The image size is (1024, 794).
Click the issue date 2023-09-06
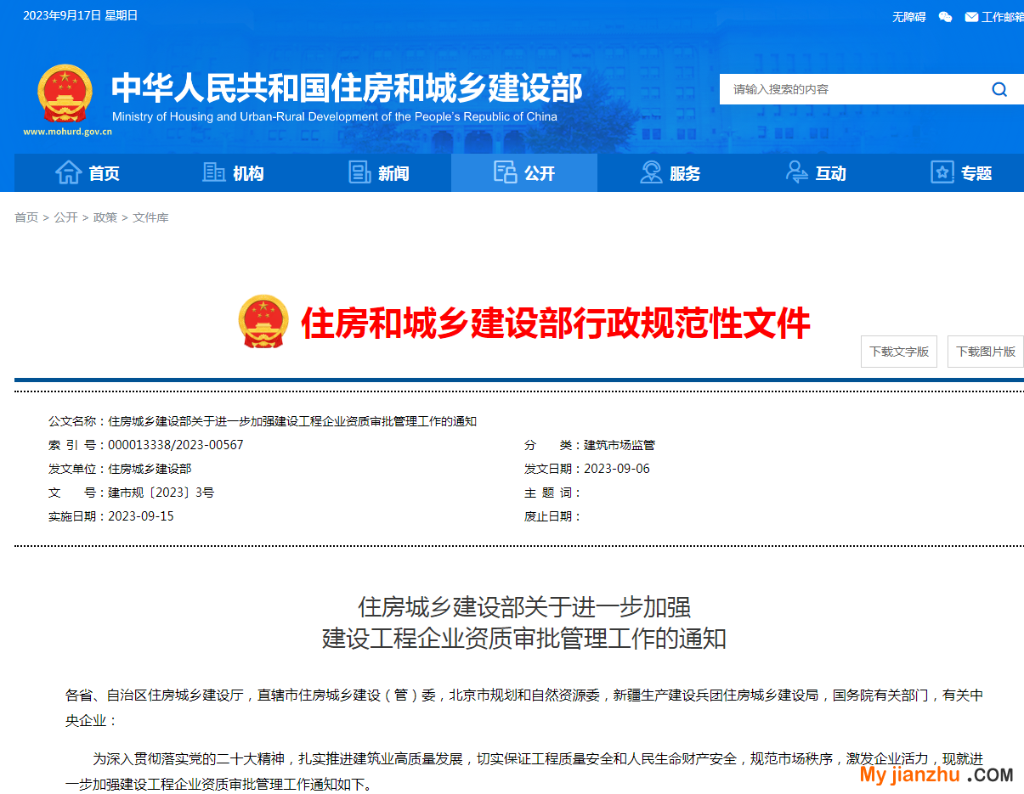pyautogui.click(x=617, y=469)
